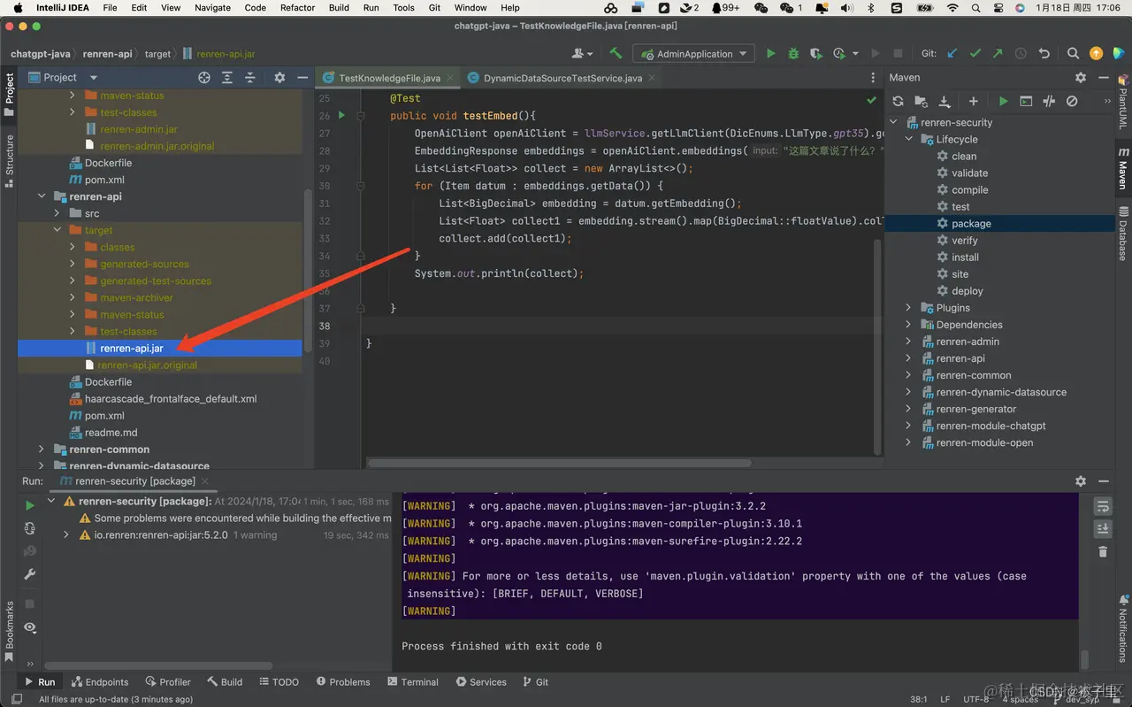
Task: Toggle Maven skip tests mode
Action: [1072, 102]
